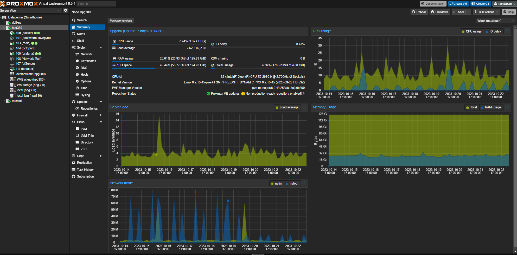
Task: Open Task History via its list icon
Action: pos(74,170)
